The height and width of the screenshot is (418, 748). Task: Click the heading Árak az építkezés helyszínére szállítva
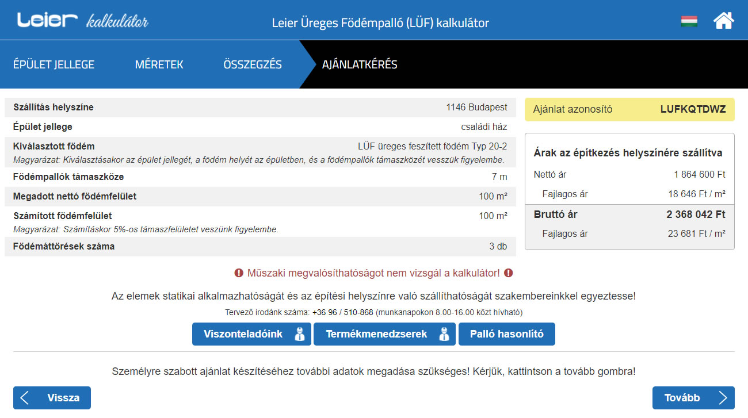click(x=628, y=154)
